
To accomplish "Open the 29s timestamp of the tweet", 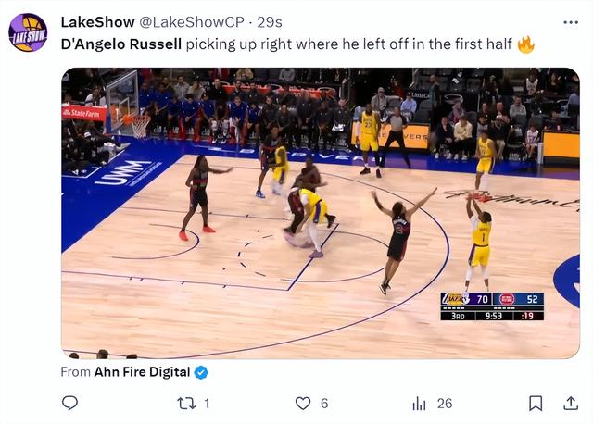I will pyautogui.click(x=270, y=22).
